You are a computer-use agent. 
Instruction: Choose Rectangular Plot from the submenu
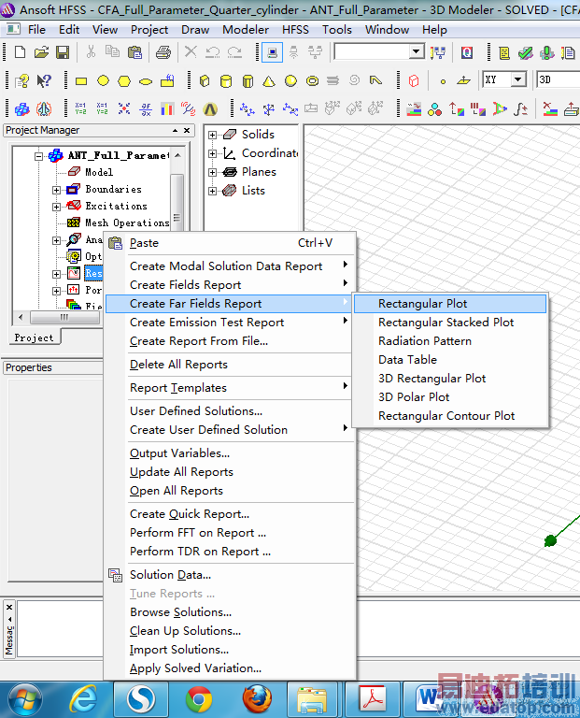coord(422,304)
